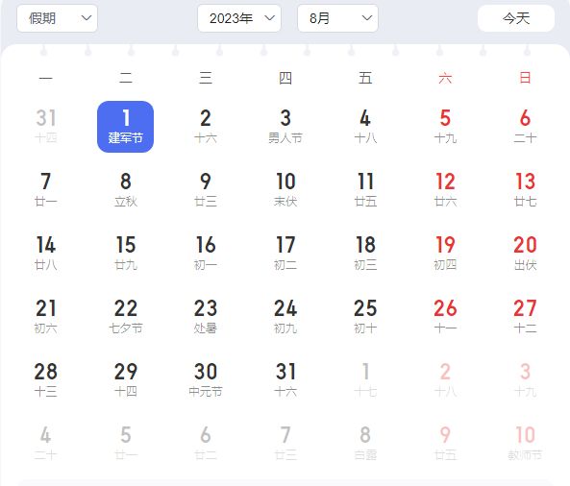
Task: Choose August 12 廿六
Action: click(445, 190)
